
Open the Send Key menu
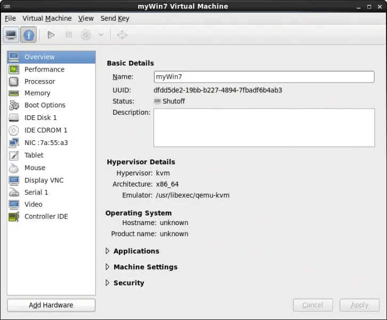point(115,18)
